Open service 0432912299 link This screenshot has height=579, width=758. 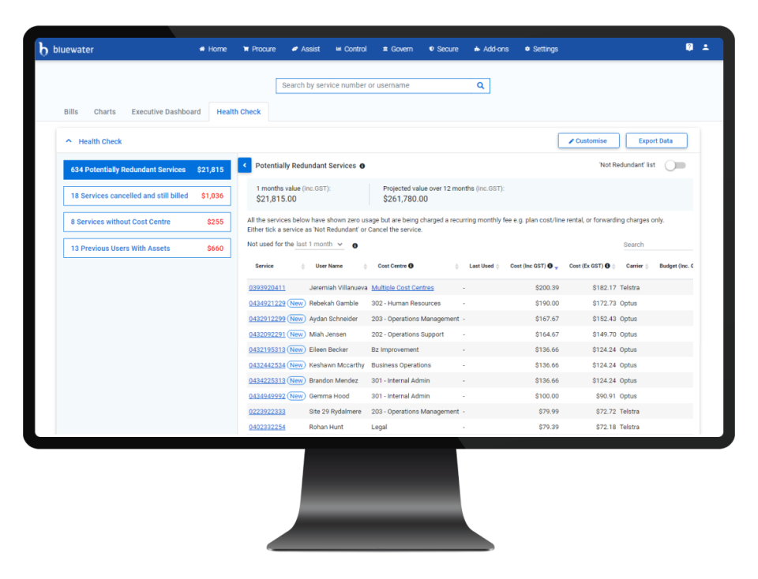(267, 319)
